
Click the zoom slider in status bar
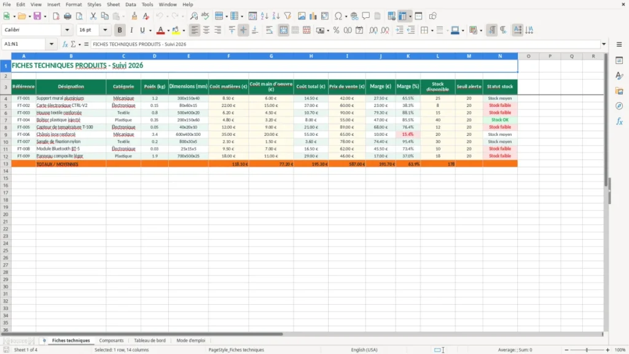(x=587, y=350)
